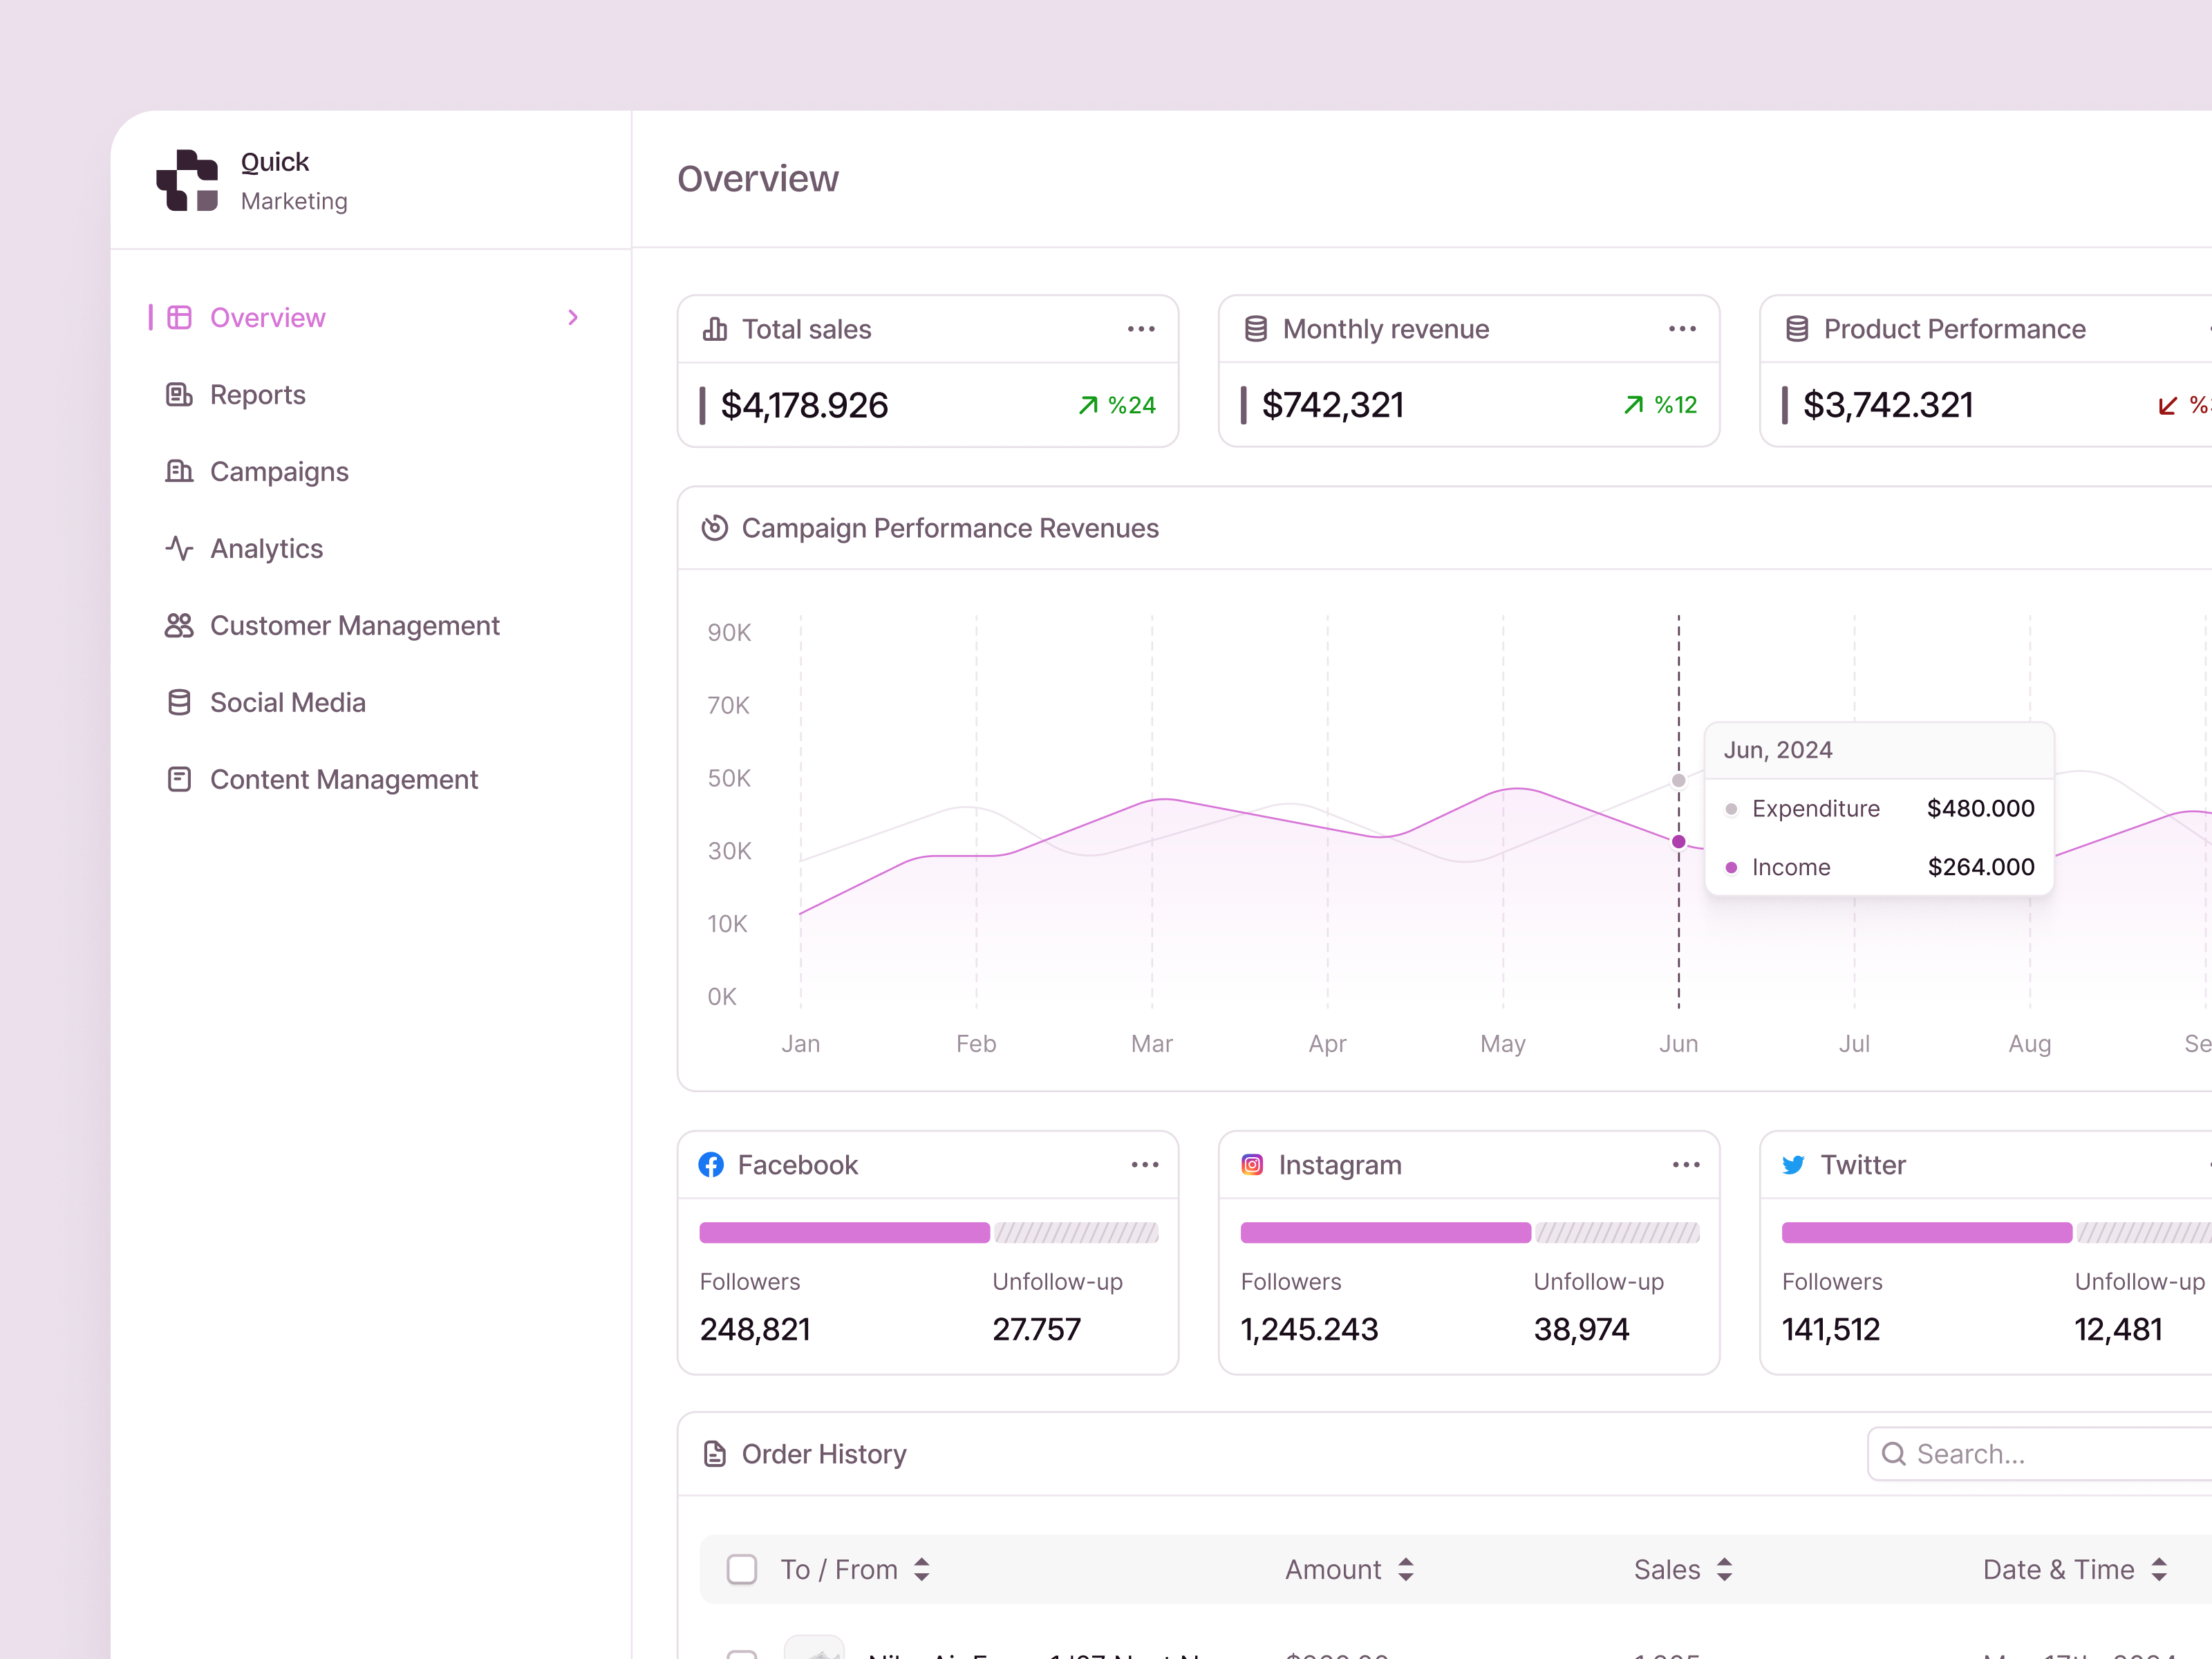Click the Expenditure $480.000 tooltip row
This screenshot has height=1659, width=2212.
point(1880,809)
